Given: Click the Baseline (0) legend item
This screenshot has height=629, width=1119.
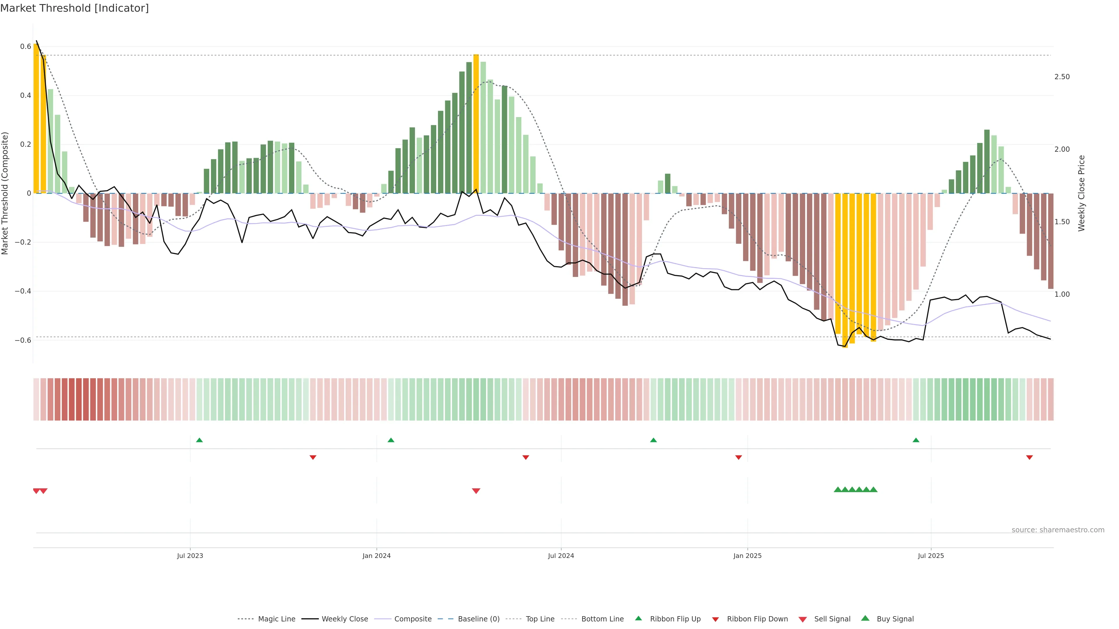Looking at the screenshot, I should pos(478,619).
